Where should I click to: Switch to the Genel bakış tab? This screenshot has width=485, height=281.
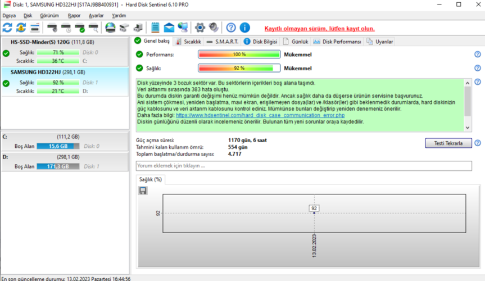(x=152, y=41)
